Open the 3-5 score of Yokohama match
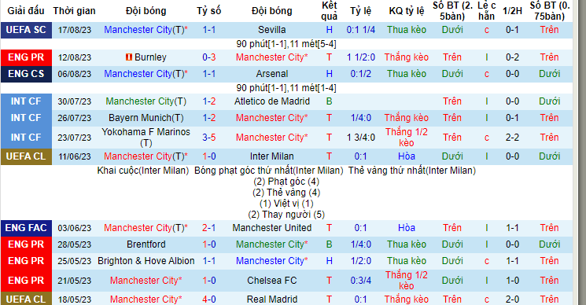 (x=209, y=138)
